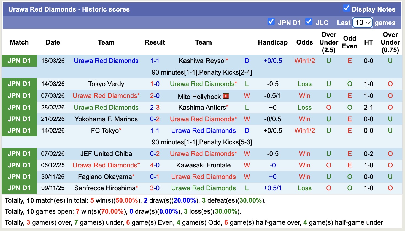Click the JPN D1 badge on the first row
The height and width of the screenshot is (231, 405).
(x=19, y=61)
